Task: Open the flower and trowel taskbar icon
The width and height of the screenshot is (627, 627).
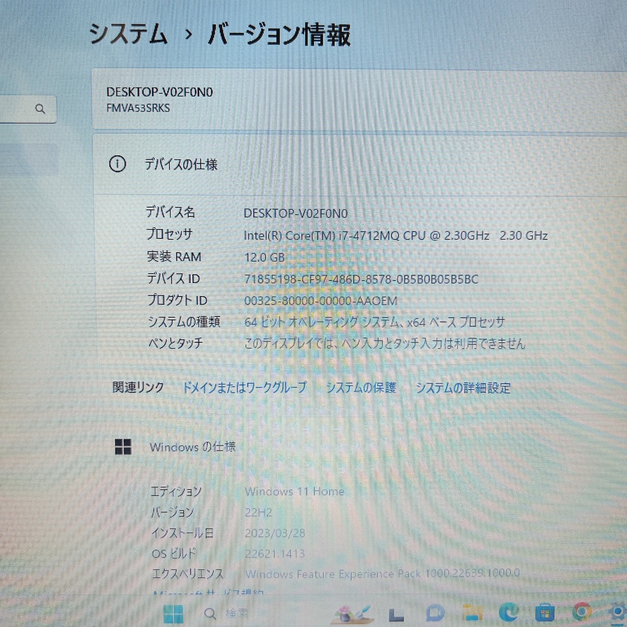Action: click(x=353, y=614)
